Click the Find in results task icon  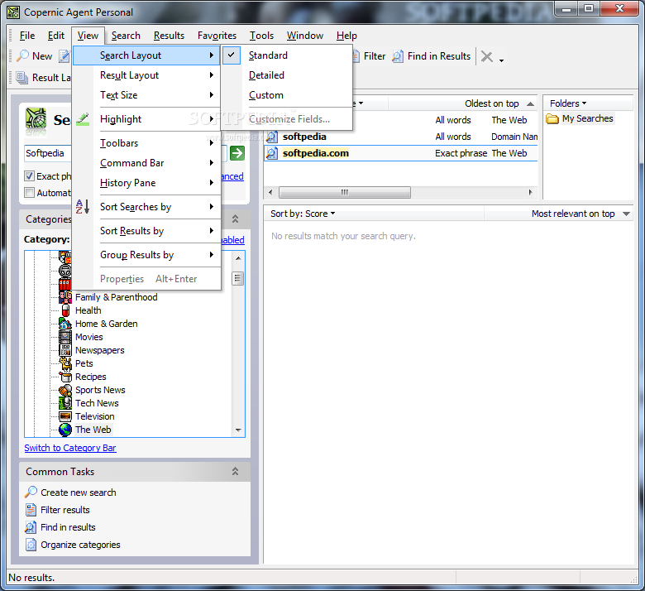click(31, 527)
